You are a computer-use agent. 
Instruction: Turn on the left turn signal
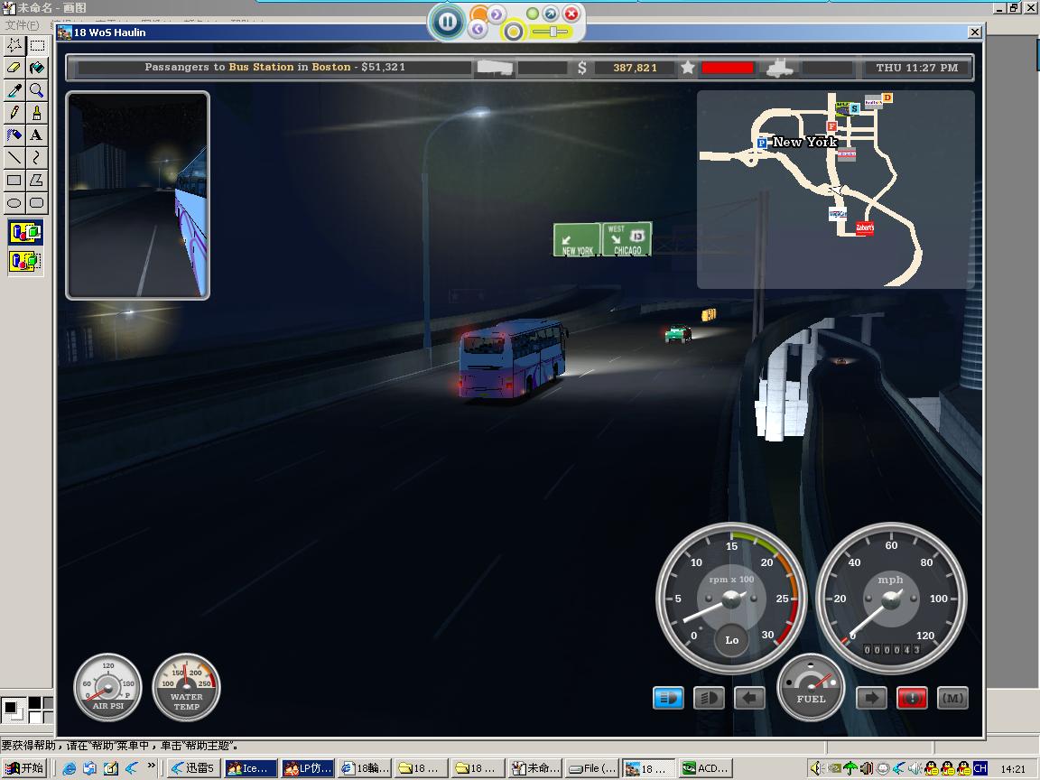pos(749,698)
